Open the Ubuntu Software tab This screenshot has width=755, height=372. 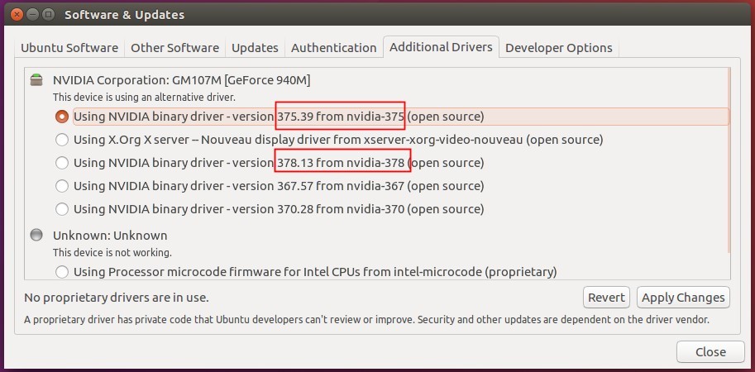[69, 48]
